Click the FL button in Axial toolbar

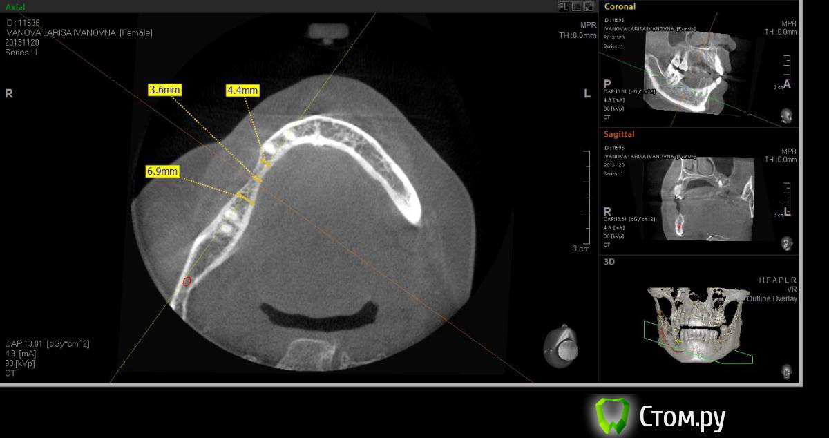click(564, 6)
